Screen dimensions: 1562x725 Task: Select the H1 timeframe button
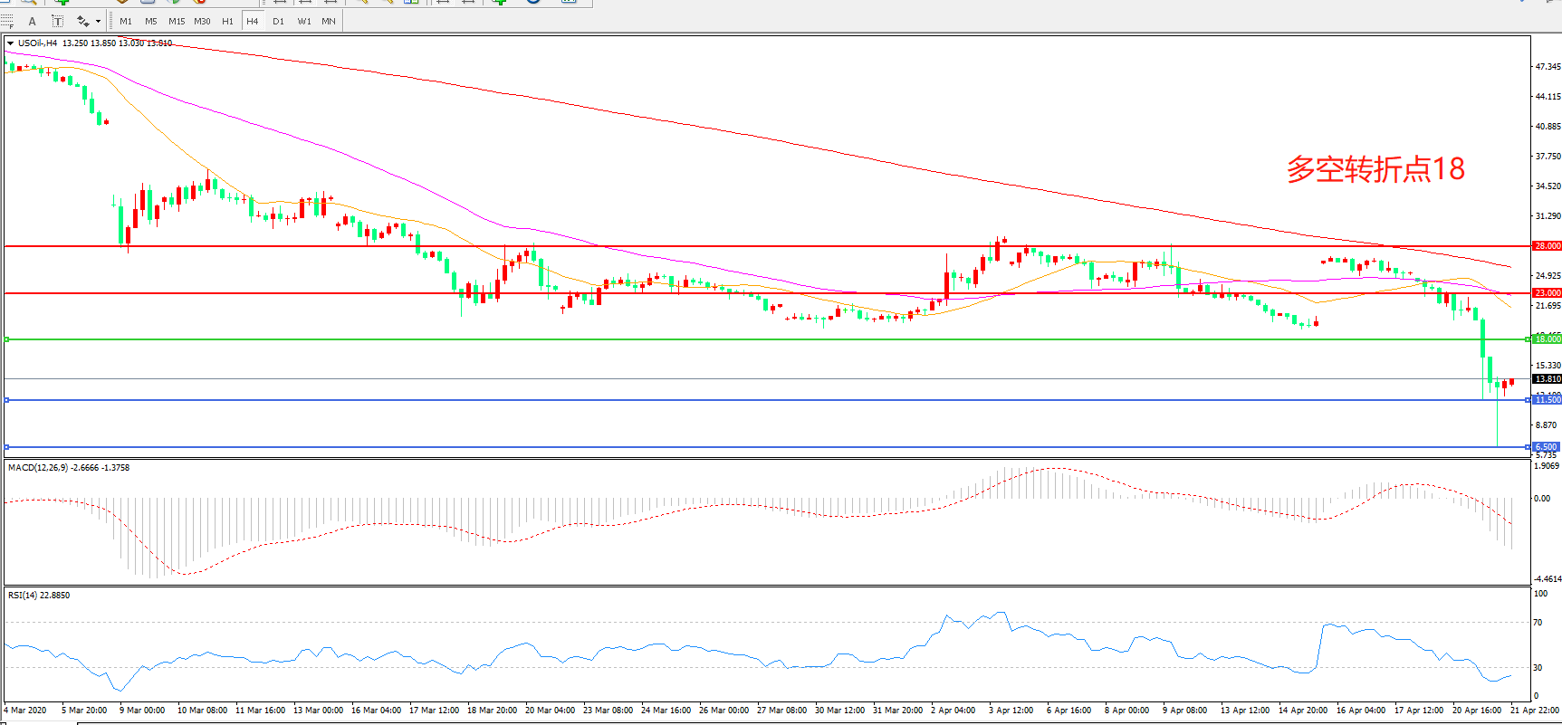coord(227,21)
